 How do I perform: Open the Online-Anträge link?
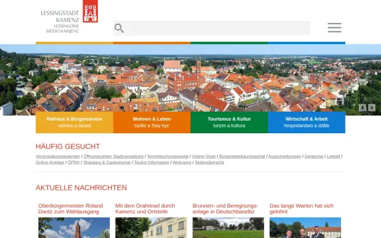point(50,162)
